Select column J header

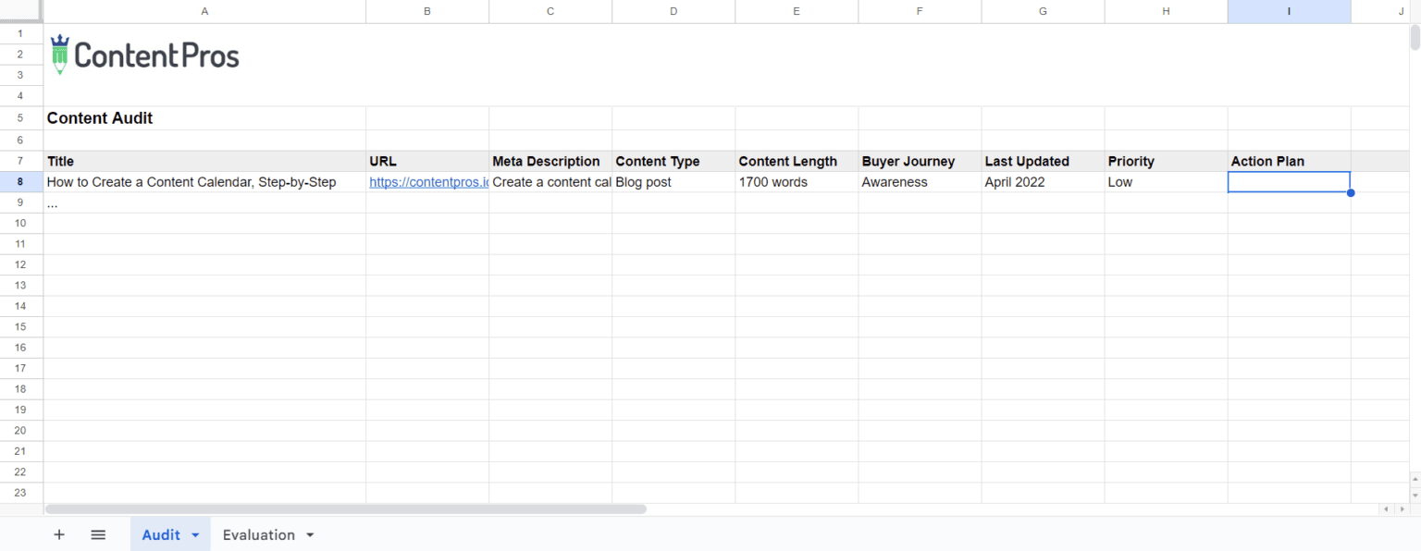coord(1380,11)
